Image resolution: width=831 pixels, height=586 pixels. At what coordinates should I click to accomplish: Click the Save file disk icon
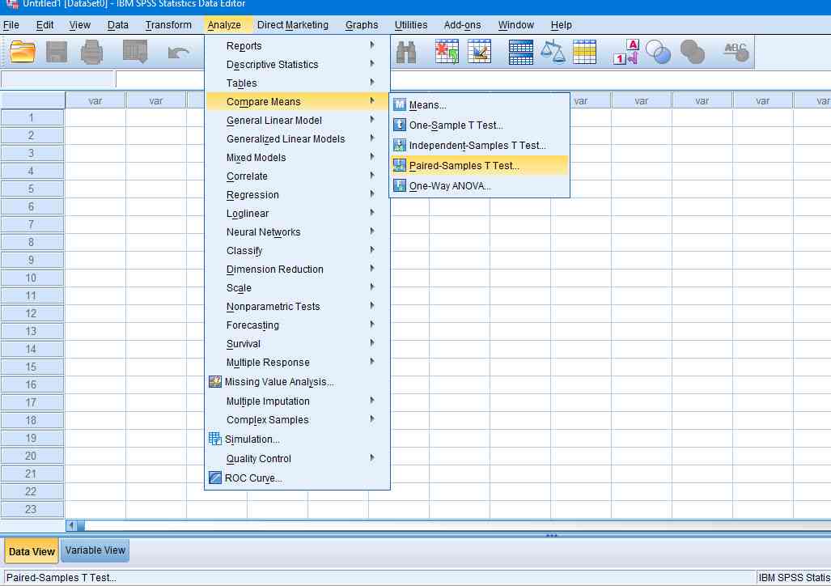[x=57, y=52]
